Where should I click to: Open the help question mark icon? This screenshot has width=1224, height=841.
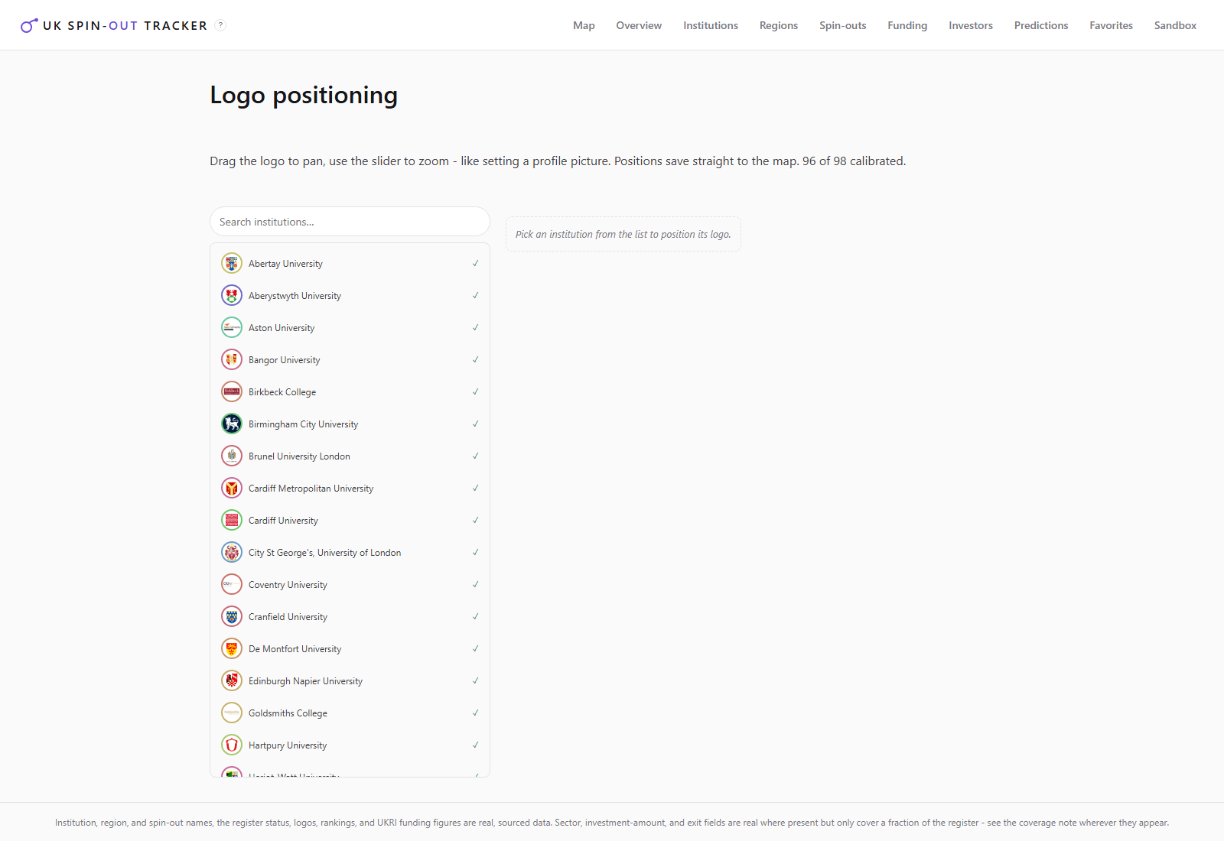tap(220, 25)
